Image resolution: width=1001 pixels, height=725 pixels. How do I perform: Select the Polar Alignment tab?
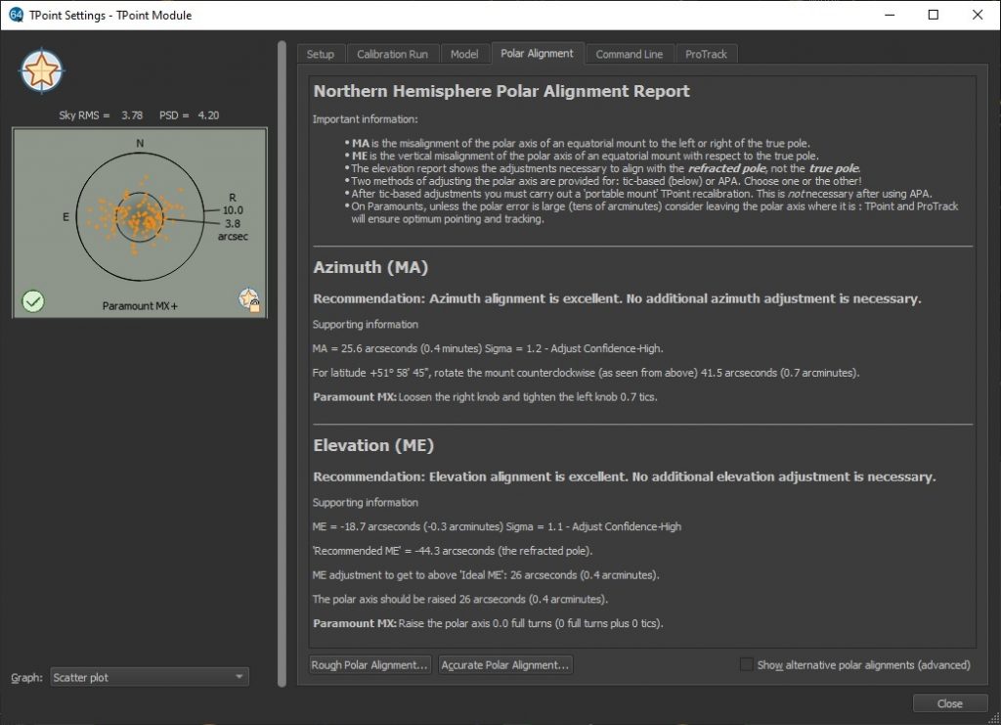click(537, 54)
